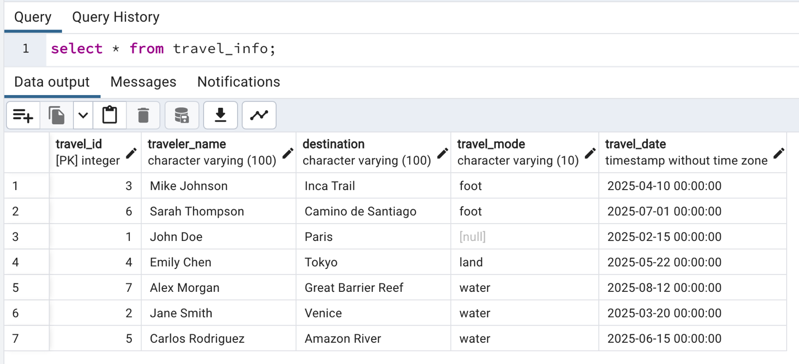Click edit pencil on travel_id column
This screenshot has width=799, height=364.
click(131, 153)
